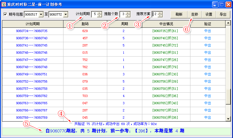233x138 pixels.
Task: Click the 胆码 value 762
Action: point(85,67)
